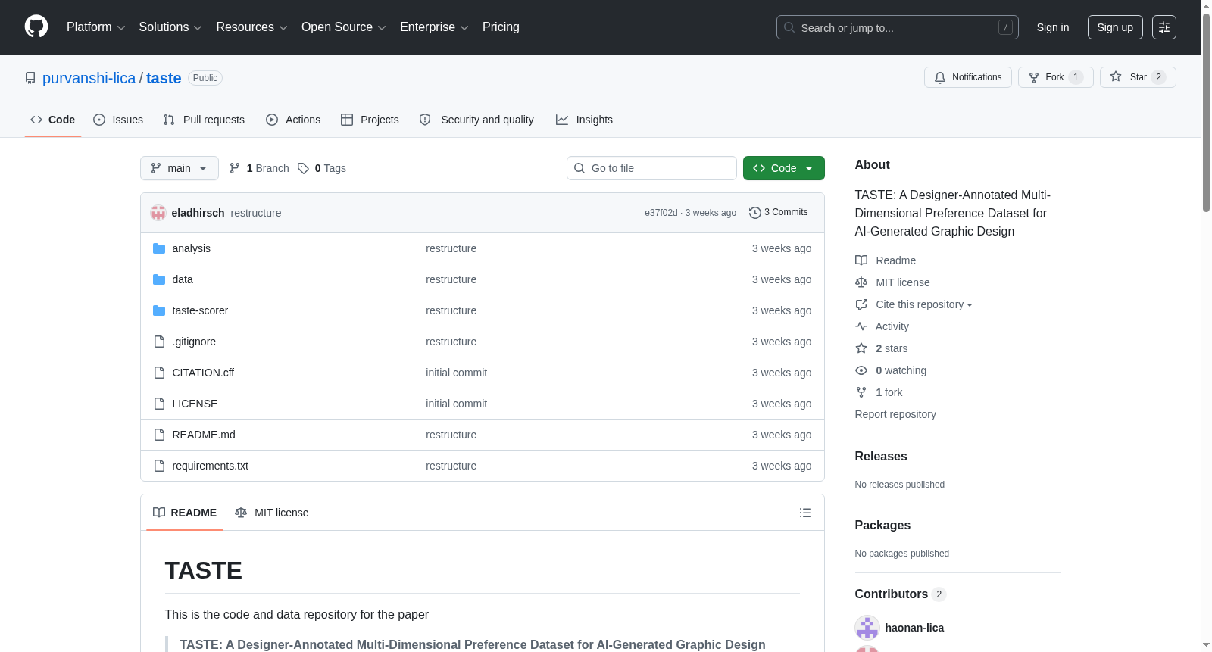The height and width of the screenshot is (652, 1212).
Task: View the 0 Tags link
Action: pos(322,168)
